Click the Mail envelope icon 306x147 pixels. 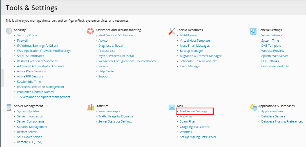click(x=172, y=107)
